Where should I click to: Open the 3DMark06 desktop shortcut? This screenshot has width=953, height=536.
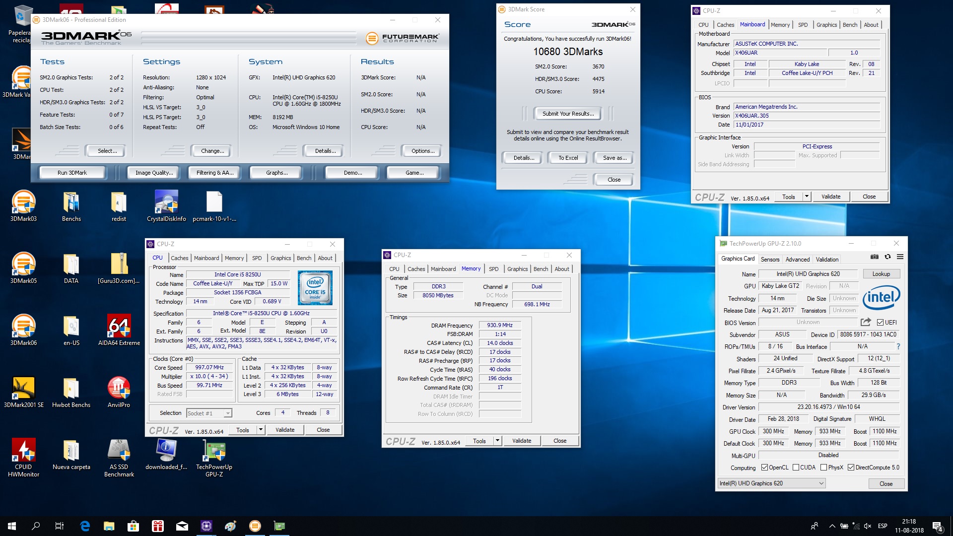coord(23,330)
